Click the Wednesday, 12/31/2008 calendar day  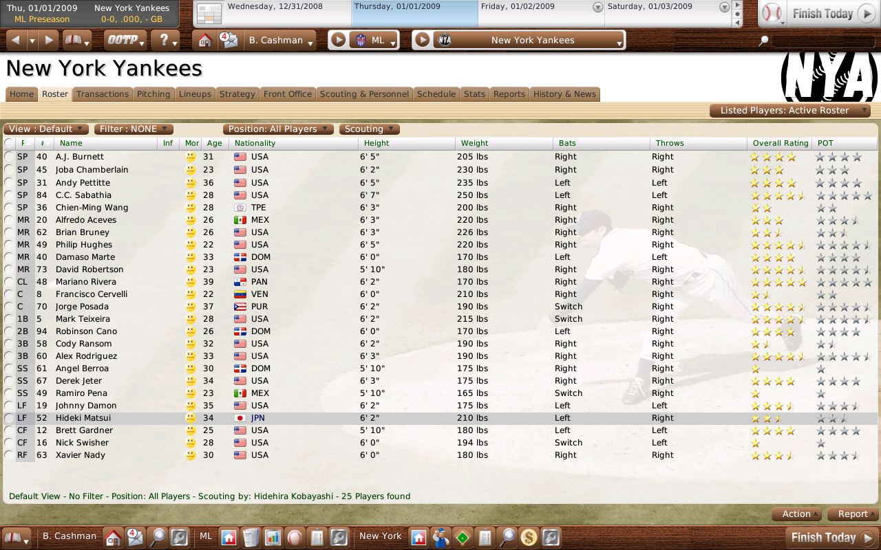point(288,14)
